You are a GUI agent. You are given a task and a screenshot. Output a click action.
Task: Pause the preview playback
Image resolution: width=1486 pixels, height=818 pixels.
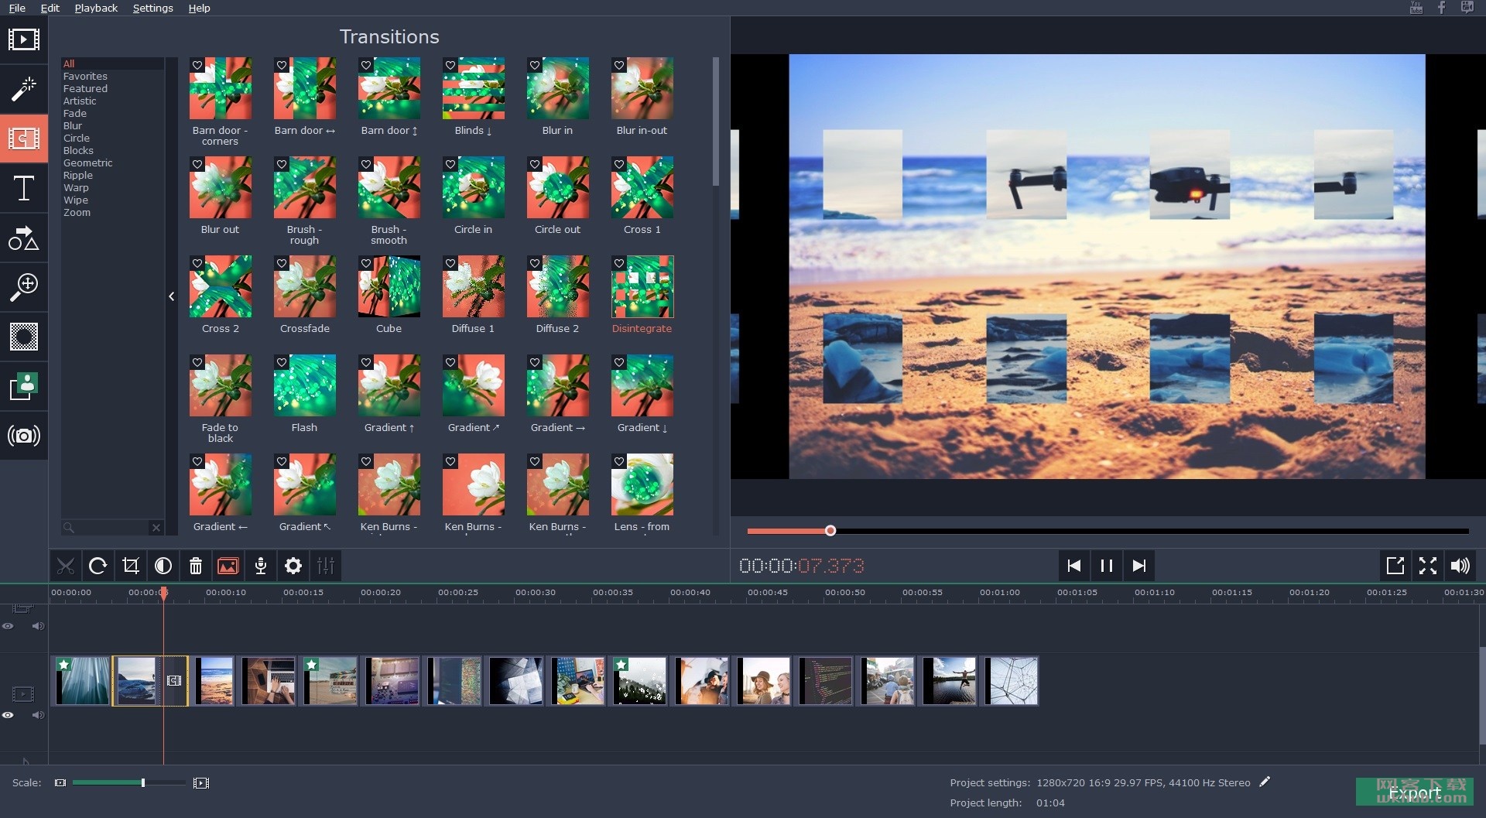pyautogui.click(x=1107, y=566)
